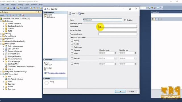Viewport: 182px width, 102px height.
Task: Click the Property Pages icon in Properties panel
Action: [160, 19]
